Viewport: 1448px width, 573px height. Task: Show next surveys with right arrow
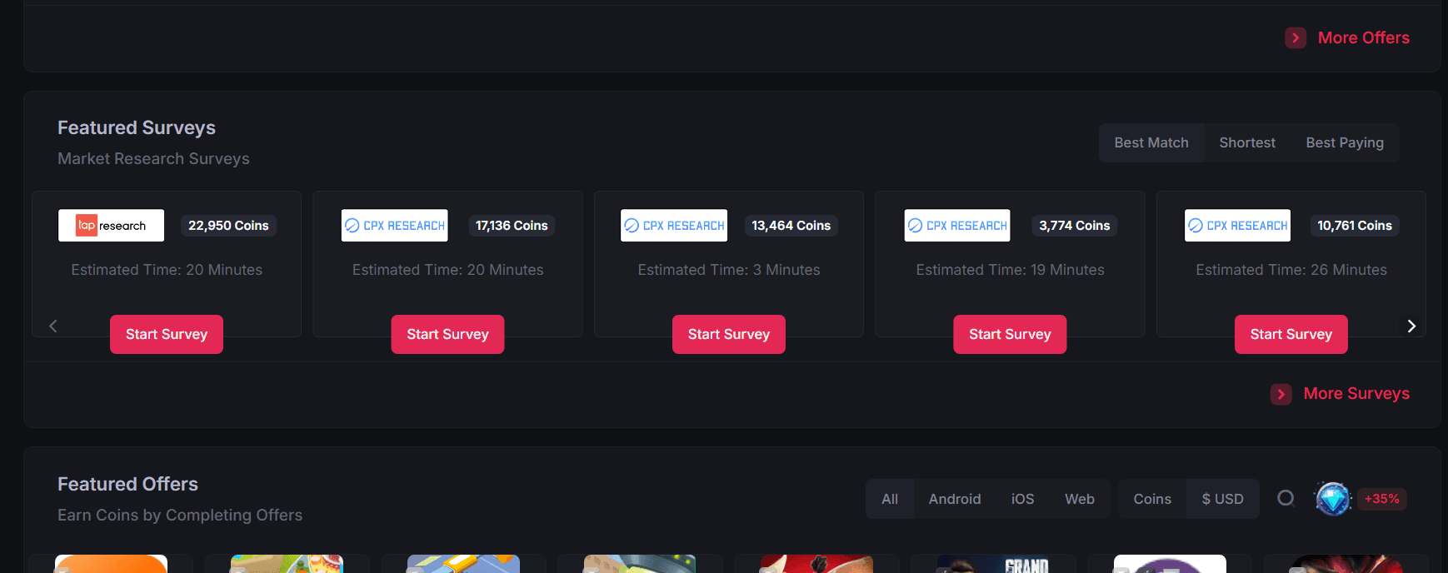tap(1411, 326)
